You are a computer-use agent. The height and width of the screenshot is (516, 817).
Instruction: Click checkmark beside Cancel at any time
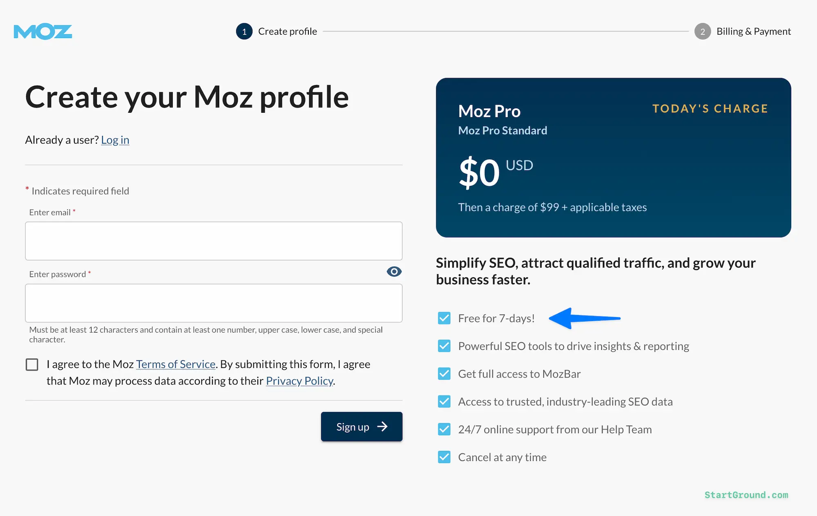(444, 457)
